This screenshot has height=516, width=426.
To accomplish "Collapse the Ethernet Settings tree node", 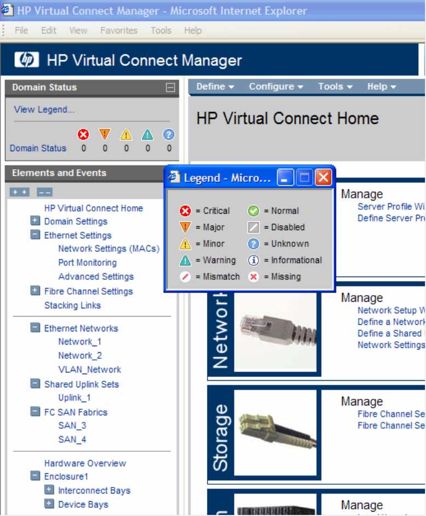I will click(35, 234).
